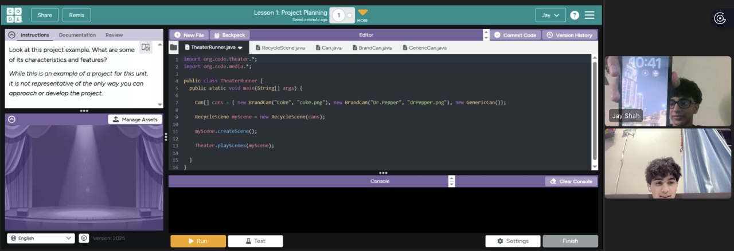The height and width of the screenshot is (251, 734).
Task: Open the TheaterRunner.java file options arrow
Action: [240, 48]
